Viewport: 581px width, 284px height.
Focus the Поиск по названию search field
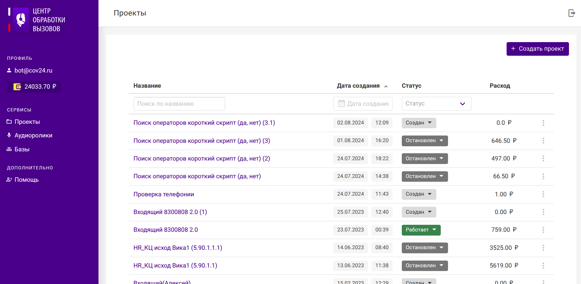(x=179, y=104)
